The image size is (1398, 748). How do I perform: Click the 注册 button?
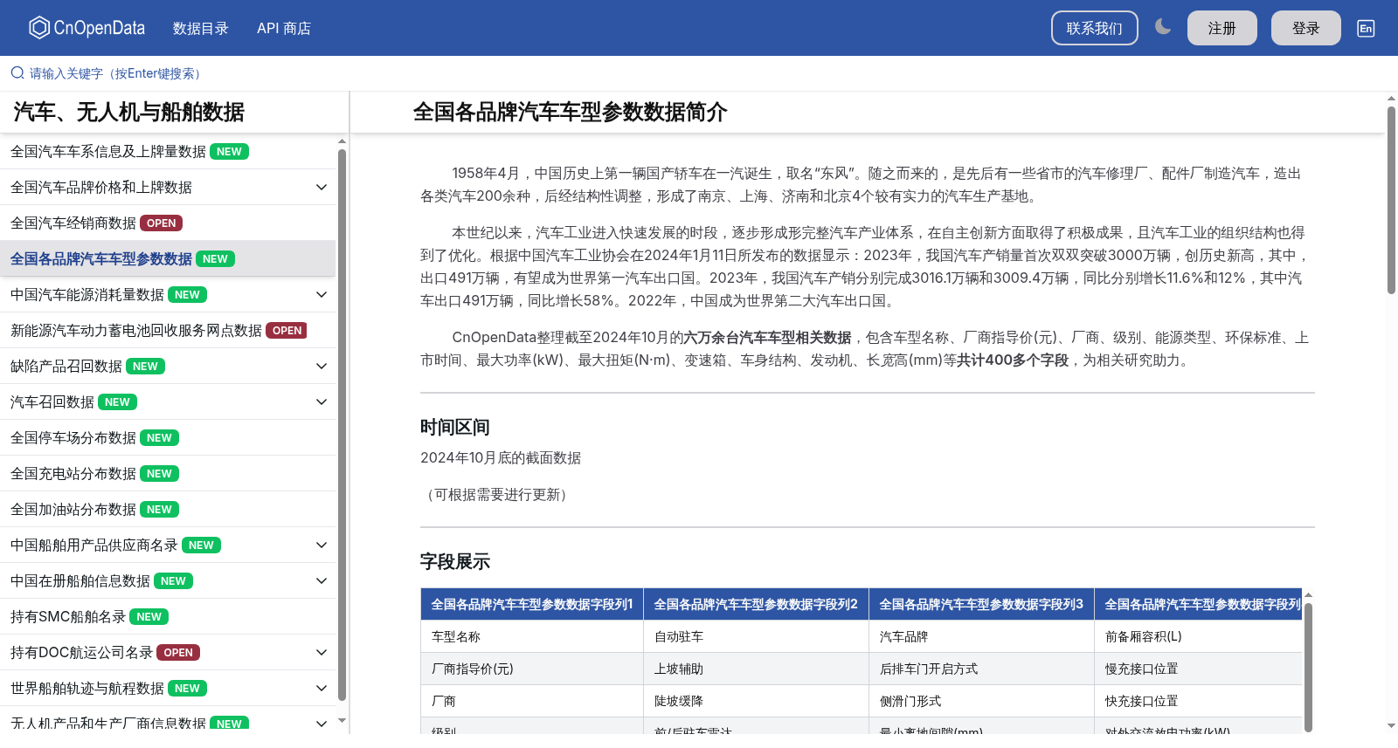(1222, 28)
